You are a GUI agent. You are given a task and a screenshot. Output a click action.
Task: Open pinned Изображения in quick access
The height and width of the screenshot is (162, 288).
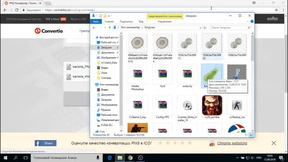(108, 58)
